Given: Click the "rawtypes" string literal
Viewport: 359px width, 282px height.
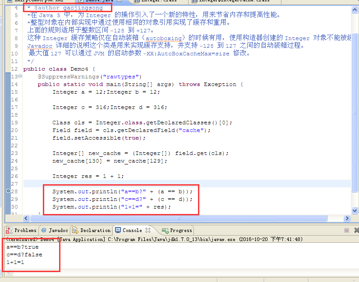Looking at the screenshot, I should point(121,77).
